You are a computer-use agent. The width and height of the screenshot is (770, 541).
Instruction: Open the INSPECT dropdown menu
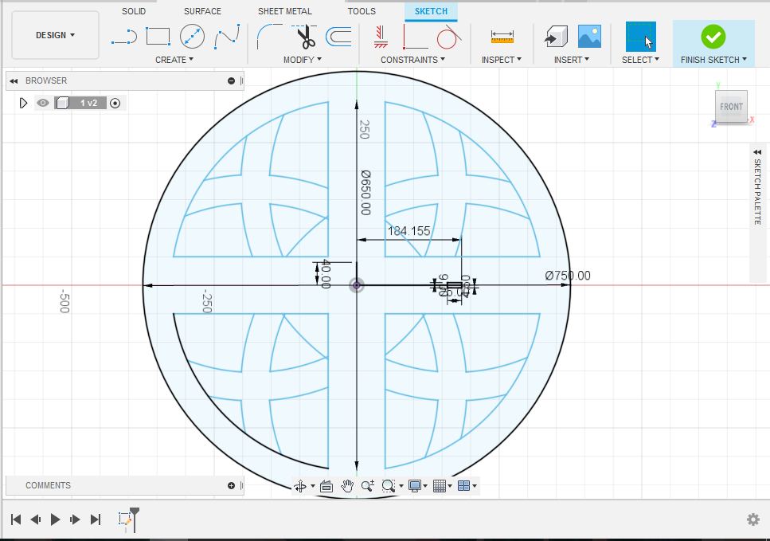pos(502,60)
